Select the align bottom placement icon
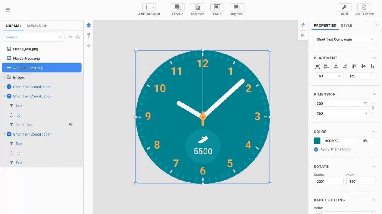This screenshot has height=214, width=382. [x=372, y=66]
